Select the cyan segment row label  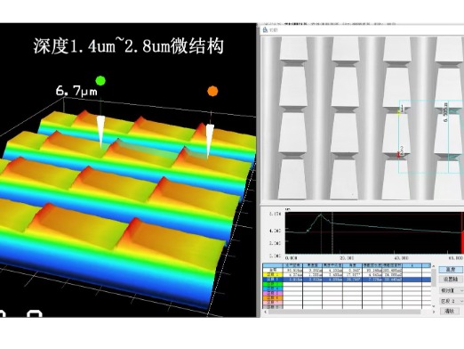[x=272, y=288]
